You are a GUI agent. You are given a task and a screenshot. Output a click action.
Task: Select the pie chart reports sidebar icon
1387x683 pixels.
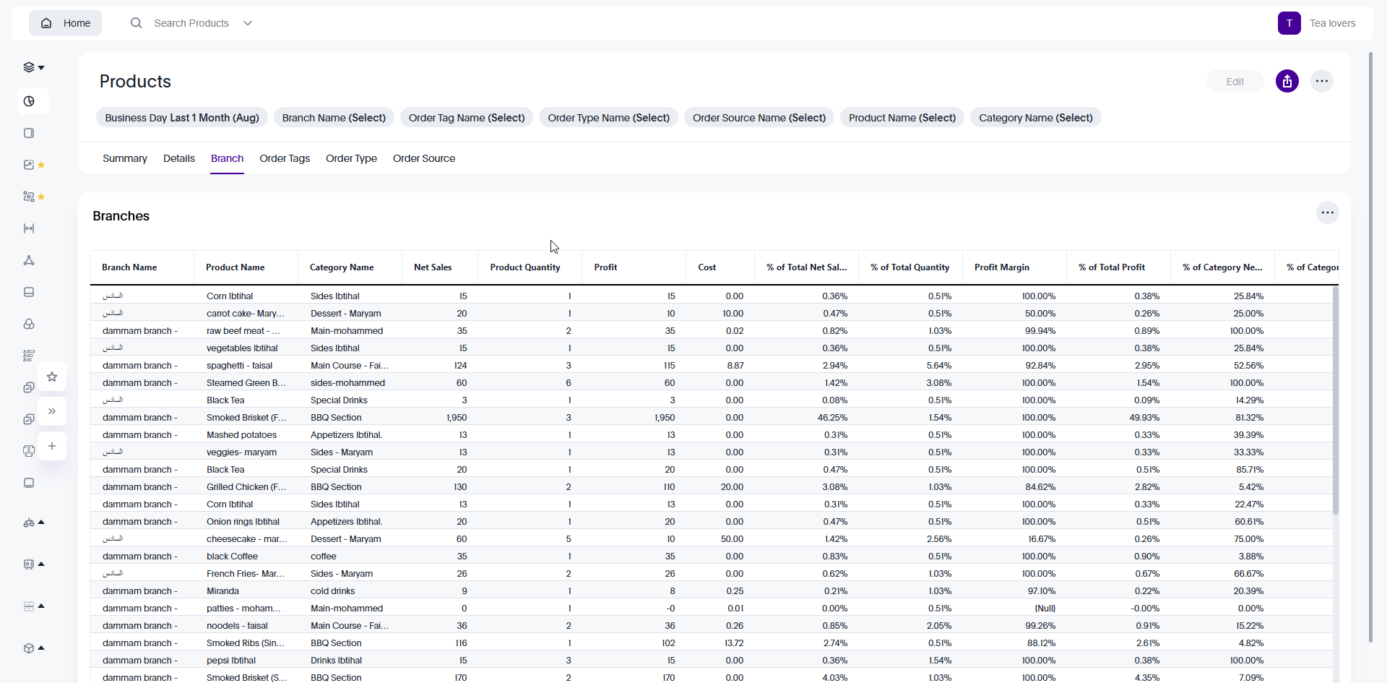(x=29, y=101)
